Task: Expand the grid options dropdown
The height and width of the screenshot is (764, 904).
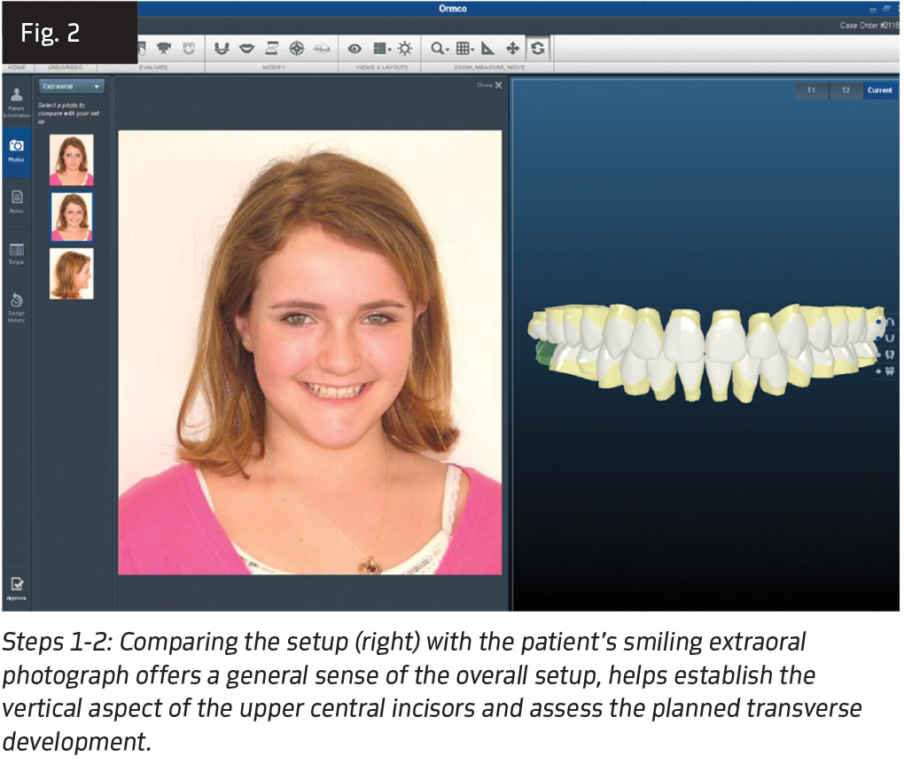Action: (x=465, y=49)
